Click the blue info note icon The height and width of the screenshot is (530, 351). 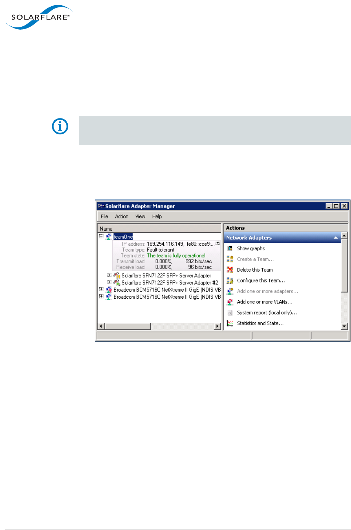60,127
